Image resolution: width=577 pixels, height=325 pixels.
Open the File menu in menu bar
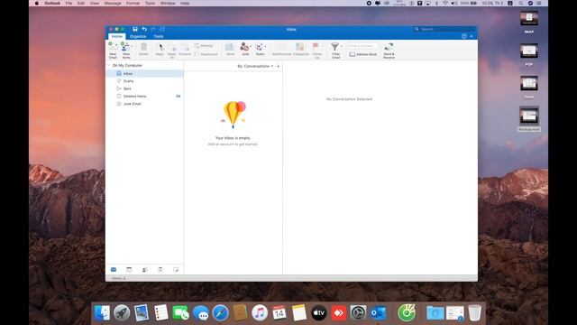[69, 4]
